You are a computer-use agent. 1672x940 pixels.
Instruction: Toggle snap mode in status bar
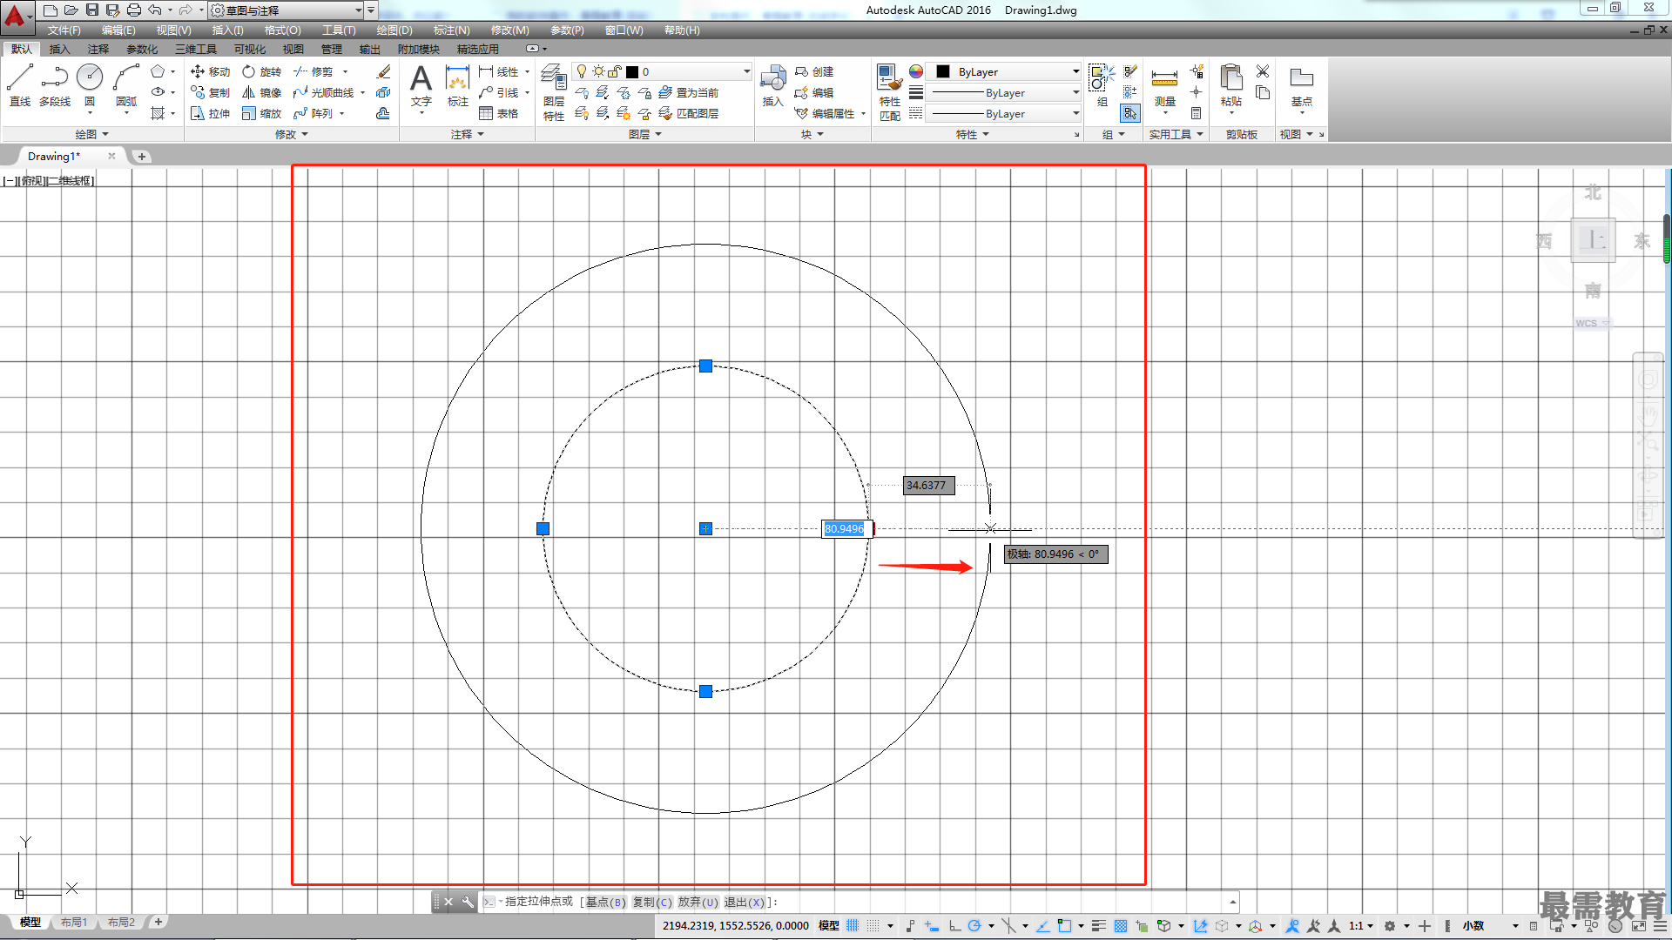pos(873,925)
